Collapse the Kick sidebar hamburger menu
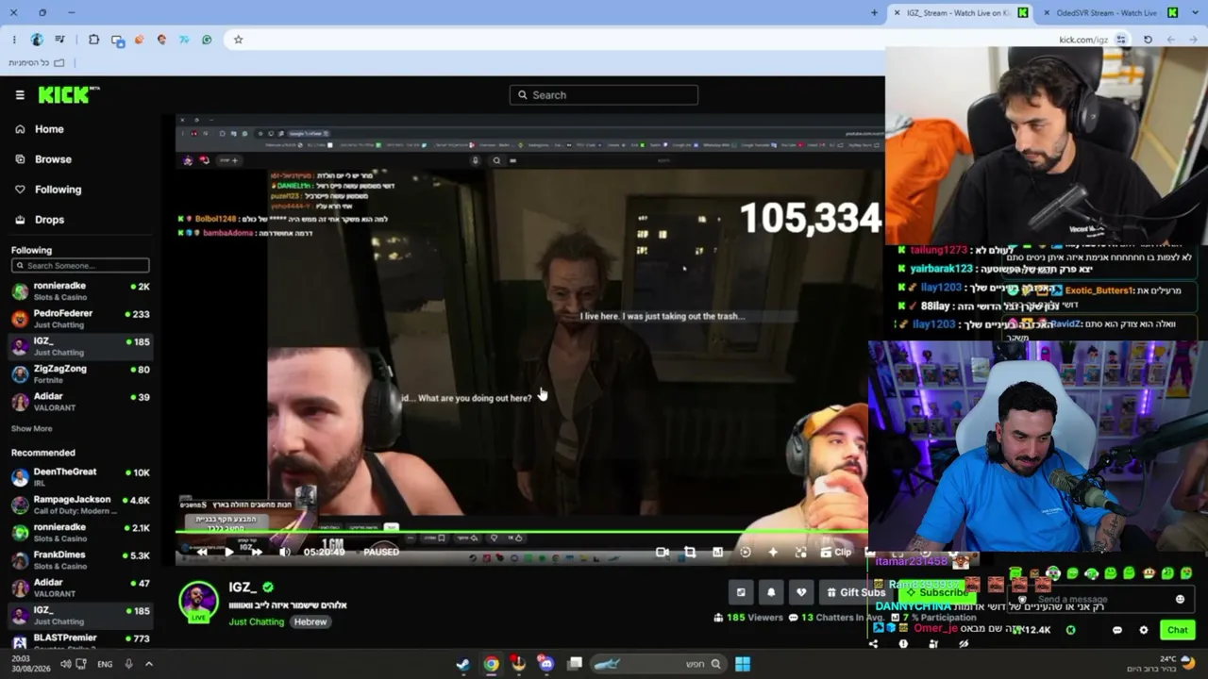 [x=20, y=95]
